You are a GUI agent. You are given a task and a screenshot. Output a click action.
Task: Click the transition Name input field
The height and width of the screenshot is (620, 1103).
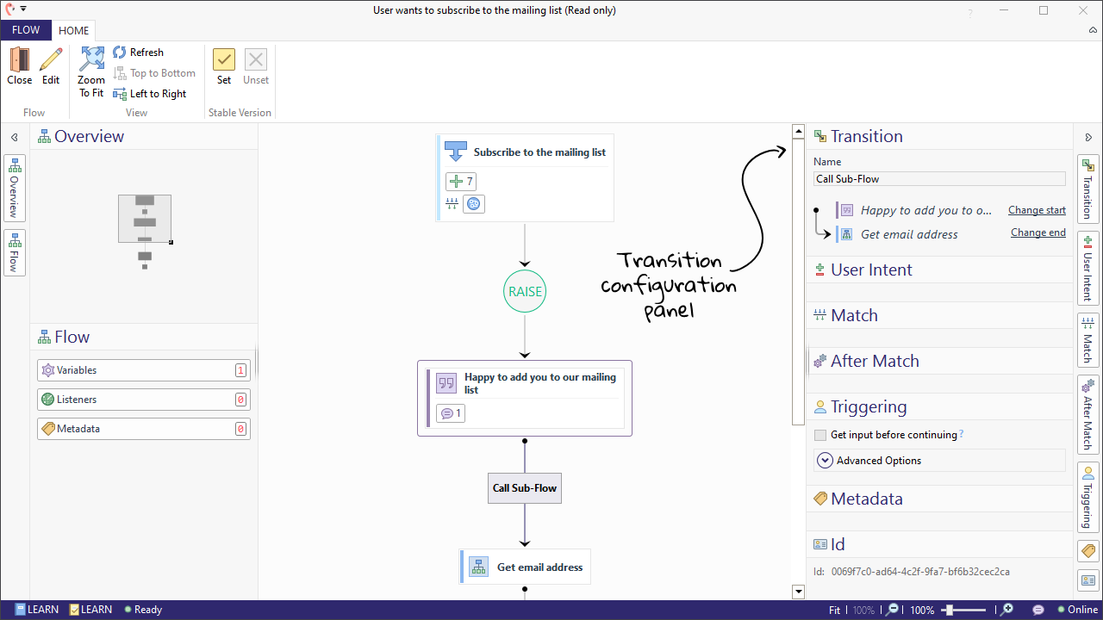tap(939, 179)
